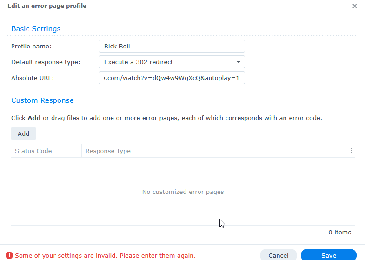Image resolution: width=365 pixels, height=260 pixels.
Task: Click the 'Absolute URL:' label
Action: (x=33, y=78)
